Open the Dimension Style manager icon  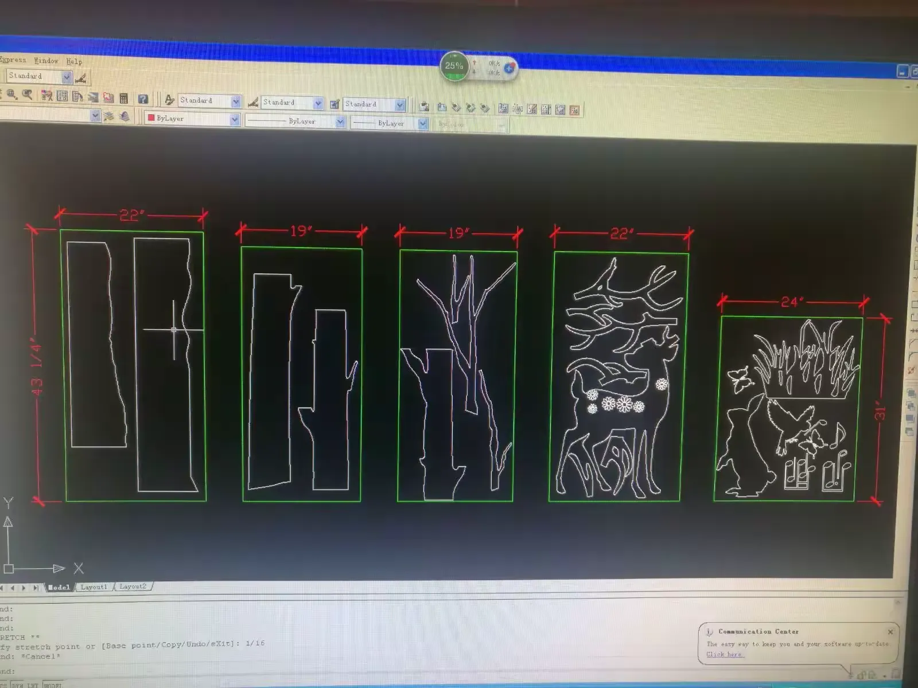252,102
